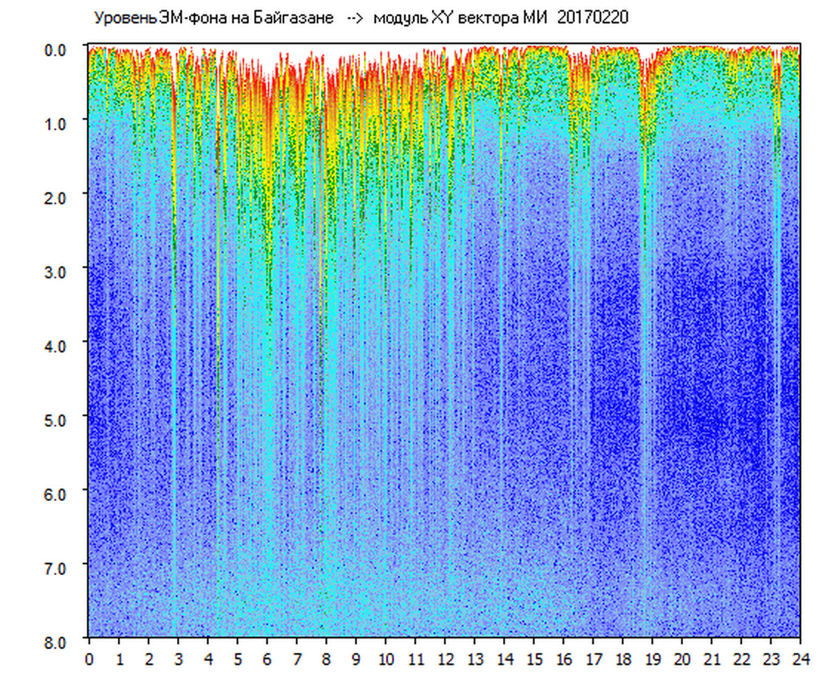
Task: Click the x-axis tick label 18
Action: [x=623, y=660]
